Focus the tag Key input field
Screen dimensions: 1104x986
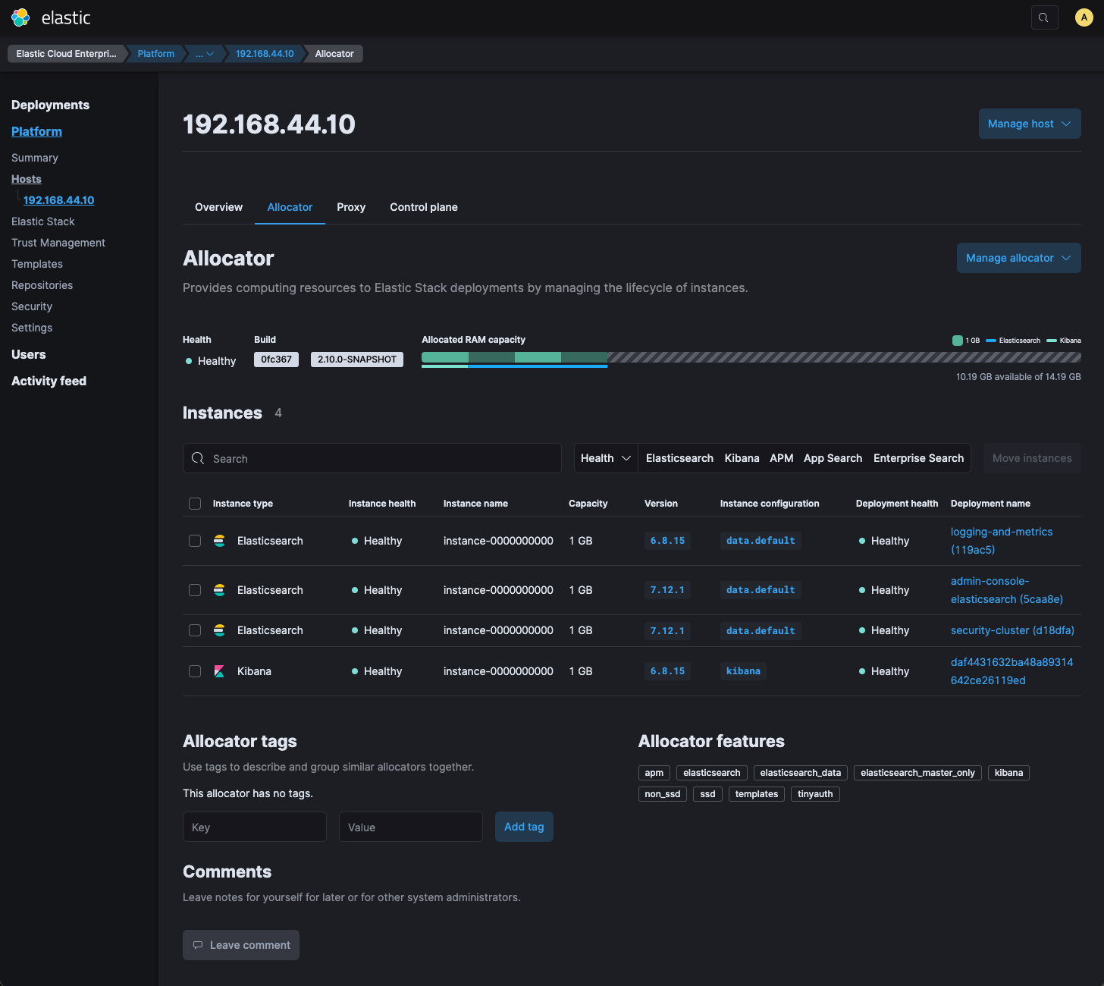point(255,827)
